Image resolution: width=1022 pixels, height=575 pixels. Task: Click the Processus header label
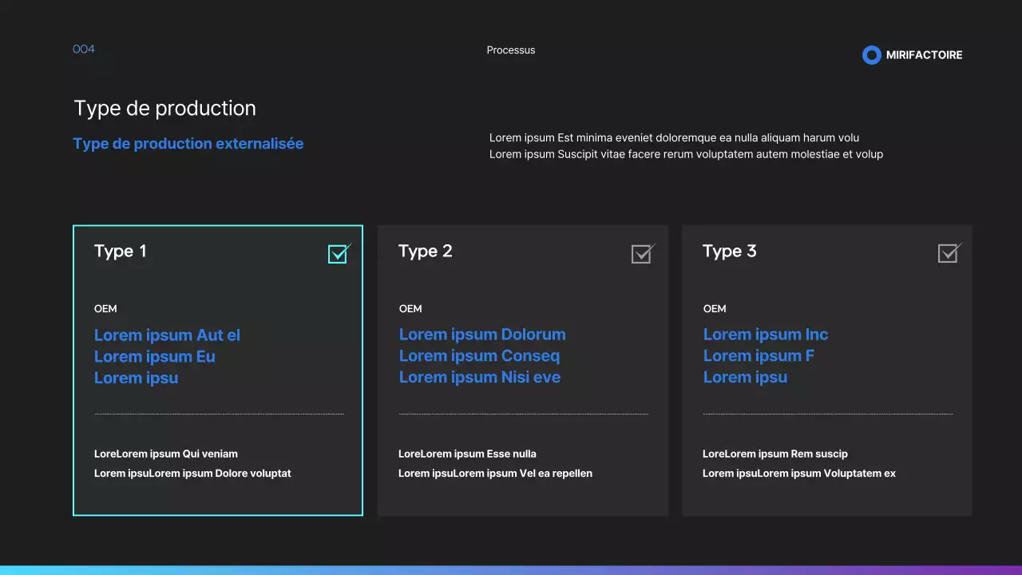[511, 50]
